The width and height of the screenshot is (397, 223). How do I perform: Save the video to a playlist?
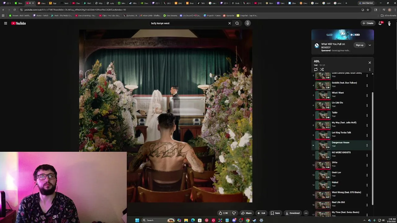[275, 213]
